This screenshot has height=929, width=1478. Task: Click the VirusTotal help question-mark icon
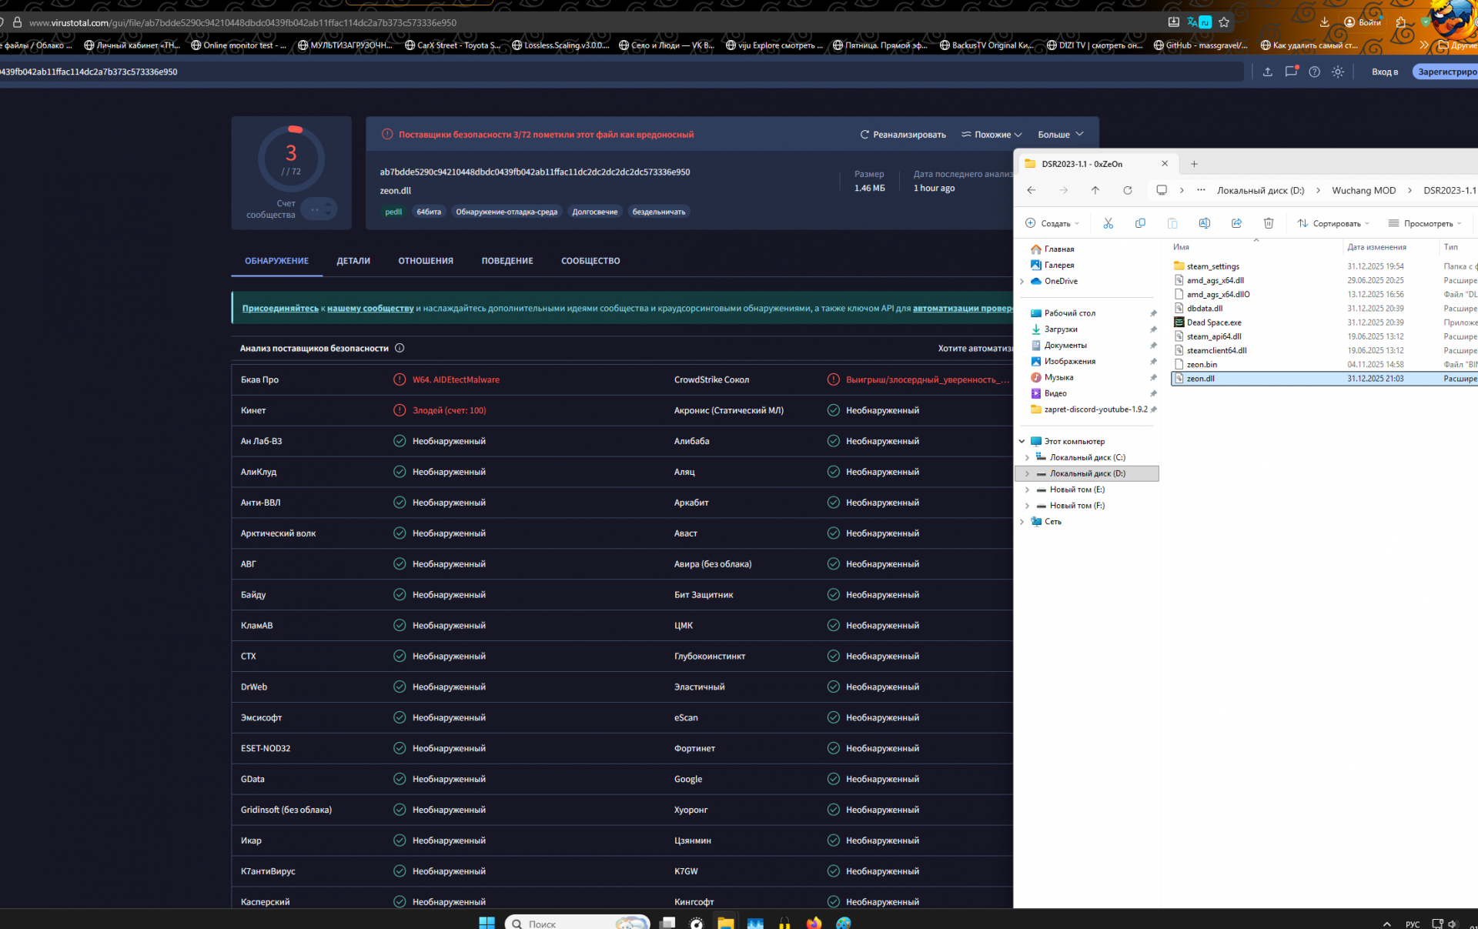[1314, 72]
